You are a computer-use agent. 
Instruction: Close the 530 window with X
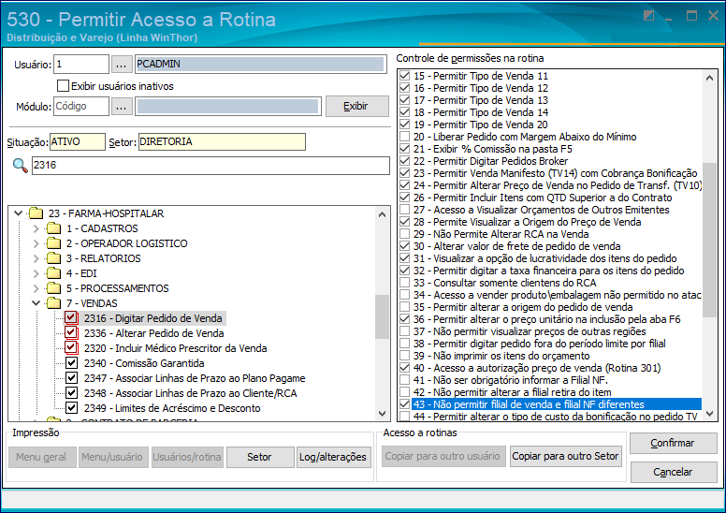(x=713, y=16)
